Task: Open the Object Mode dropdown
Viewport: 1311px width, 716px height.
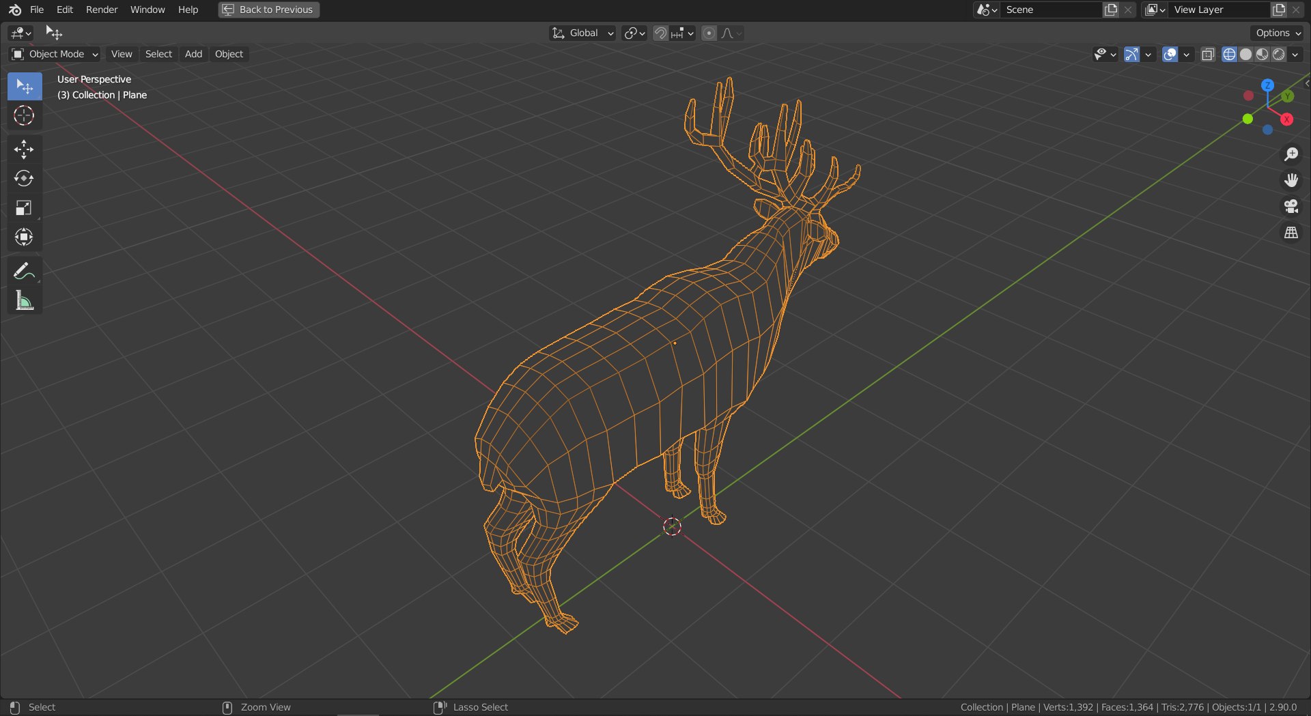Action: click(x=55, y=54)
